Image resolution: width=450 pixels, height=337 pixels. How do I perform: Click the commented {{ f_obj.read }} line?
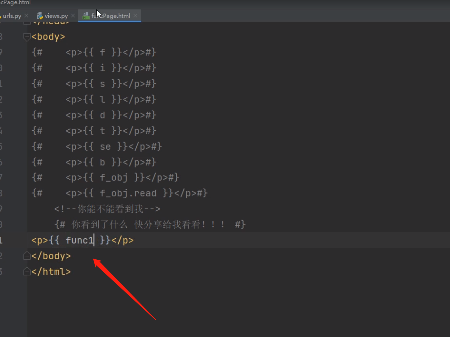(120, 193)
